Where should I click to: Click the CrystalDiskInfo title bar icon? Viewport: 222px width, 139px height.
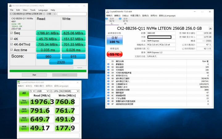[x=108, y=12]
